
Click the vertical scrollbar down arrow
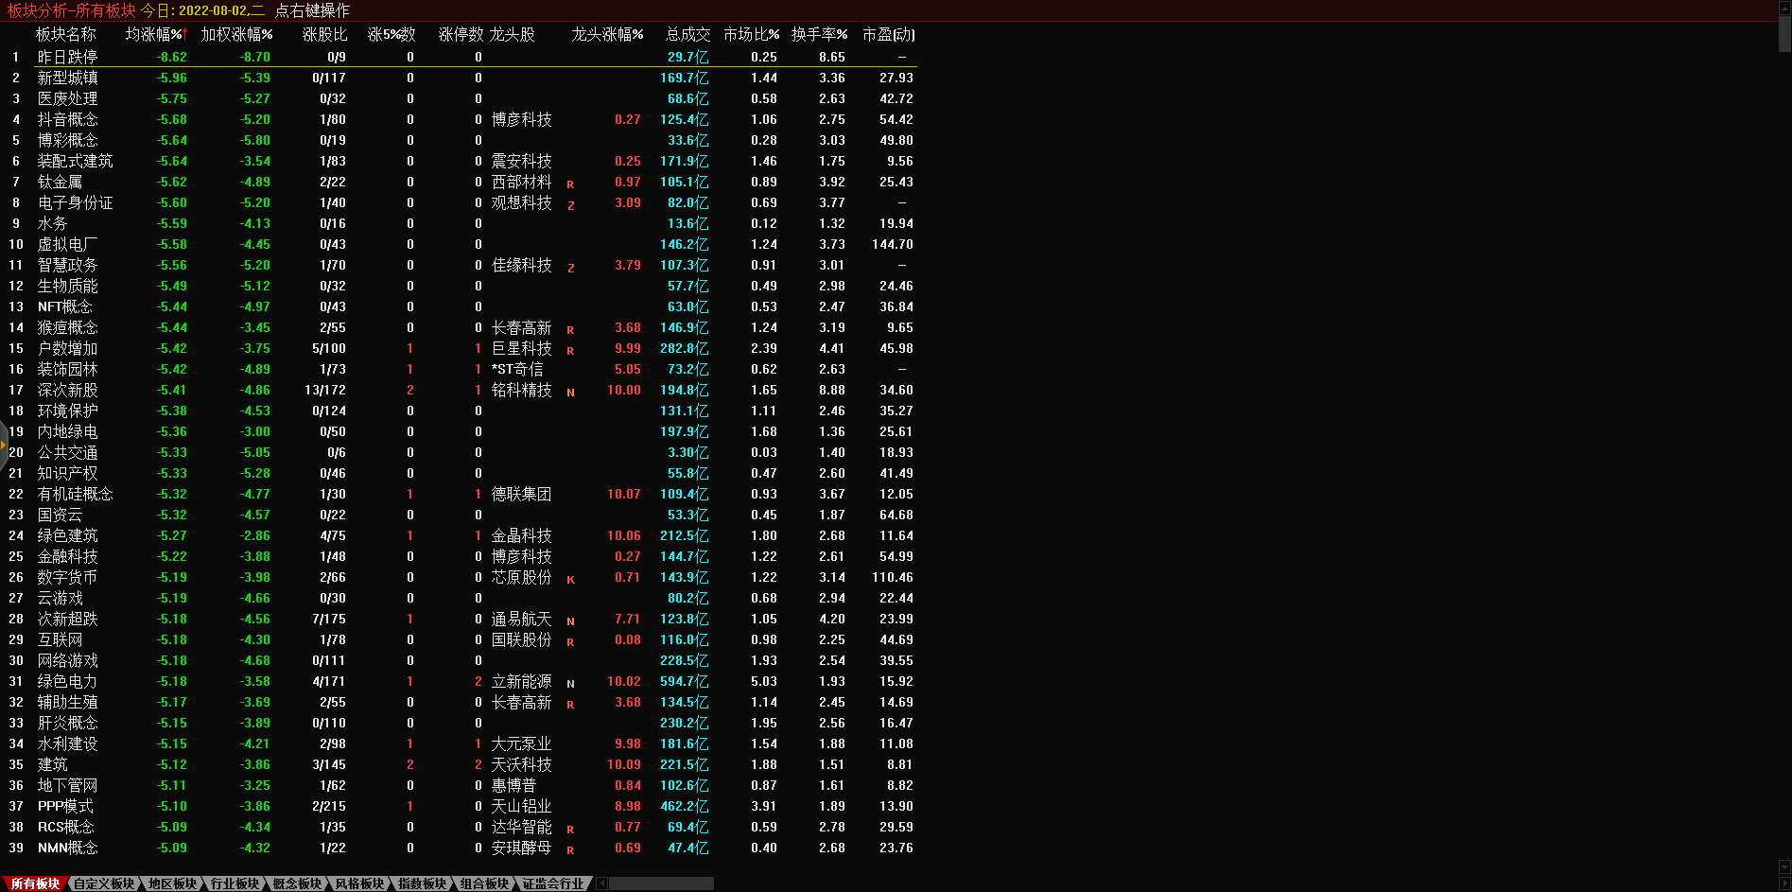1784,866
